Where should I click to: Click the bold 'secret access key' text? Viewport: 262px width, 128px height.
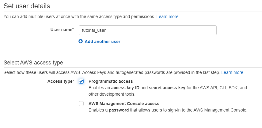click(x=167, y=88)
